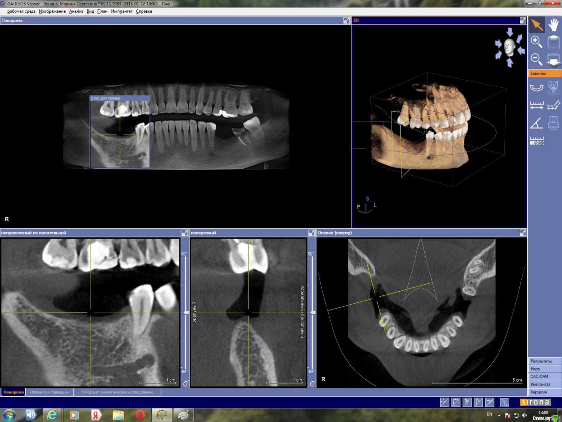The height and width of the screenshot is (422, 562).
Task: Click the jaw arch panorama curve icon
Action: 537,88
